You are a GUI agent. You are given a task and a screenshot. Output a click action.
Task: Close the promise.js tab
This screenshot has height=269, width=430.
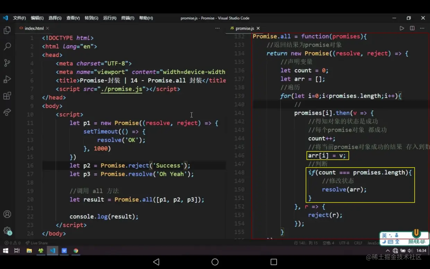click(x=258, y=28)
